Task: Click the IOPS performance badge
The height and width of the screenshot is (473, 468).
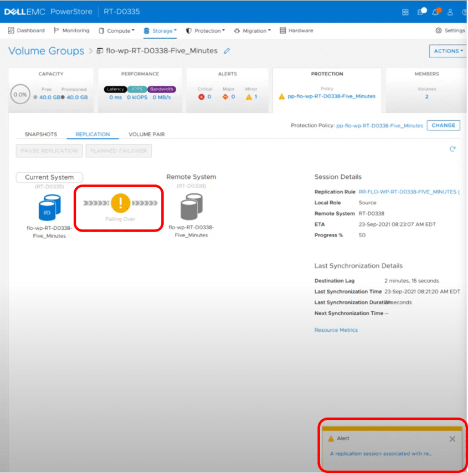Action: pos(137,89)
